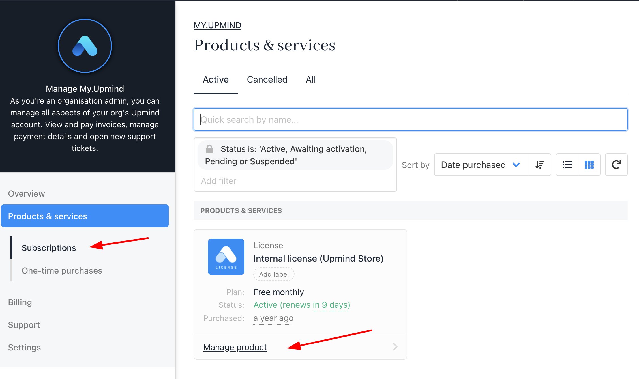Click the lock icon on status filter
Viewport: 639px width, 379px height.
[209, 148]
